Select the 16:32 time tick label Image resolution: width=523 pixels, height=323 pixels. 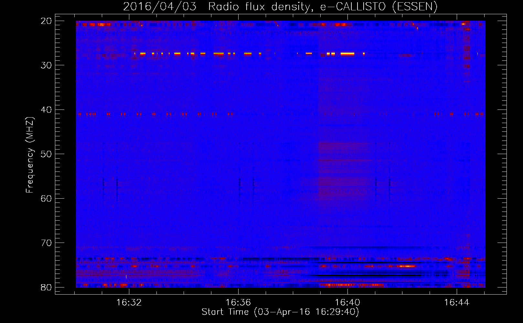129,303
